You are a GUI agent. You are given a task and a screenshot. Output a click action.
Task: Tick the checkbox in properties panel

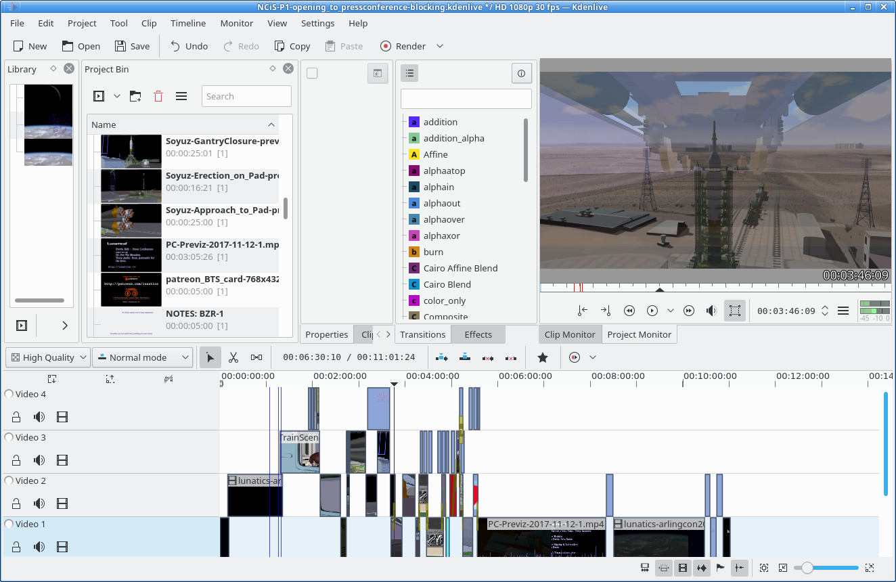(x=312, y=73)
